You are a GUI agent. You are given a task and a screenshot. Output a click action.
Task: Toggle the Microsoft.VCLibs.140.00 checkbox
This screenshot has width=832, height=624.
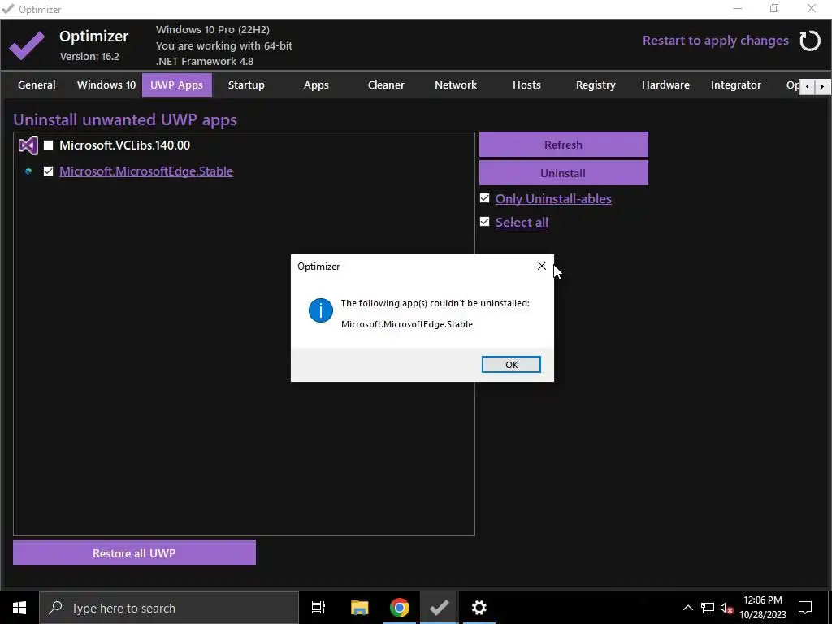coord(48,145)
